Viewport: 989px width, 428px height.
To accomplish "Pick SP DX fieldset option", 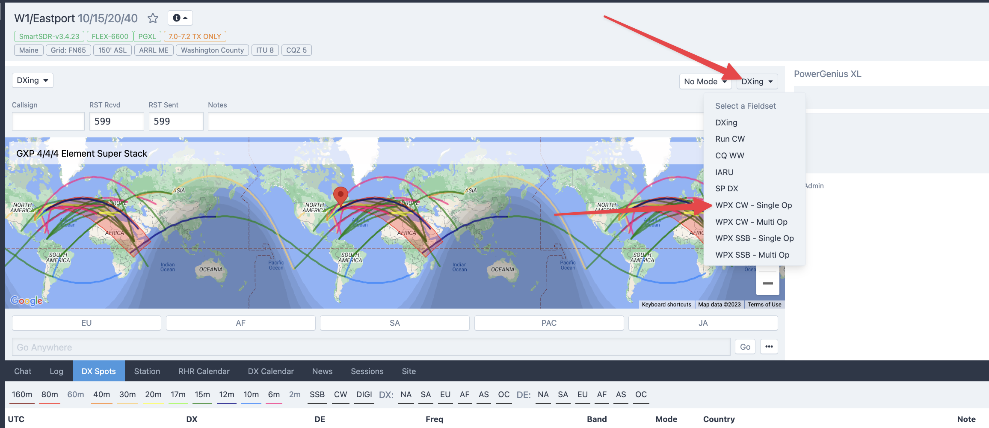I will [x=727, y=189].
